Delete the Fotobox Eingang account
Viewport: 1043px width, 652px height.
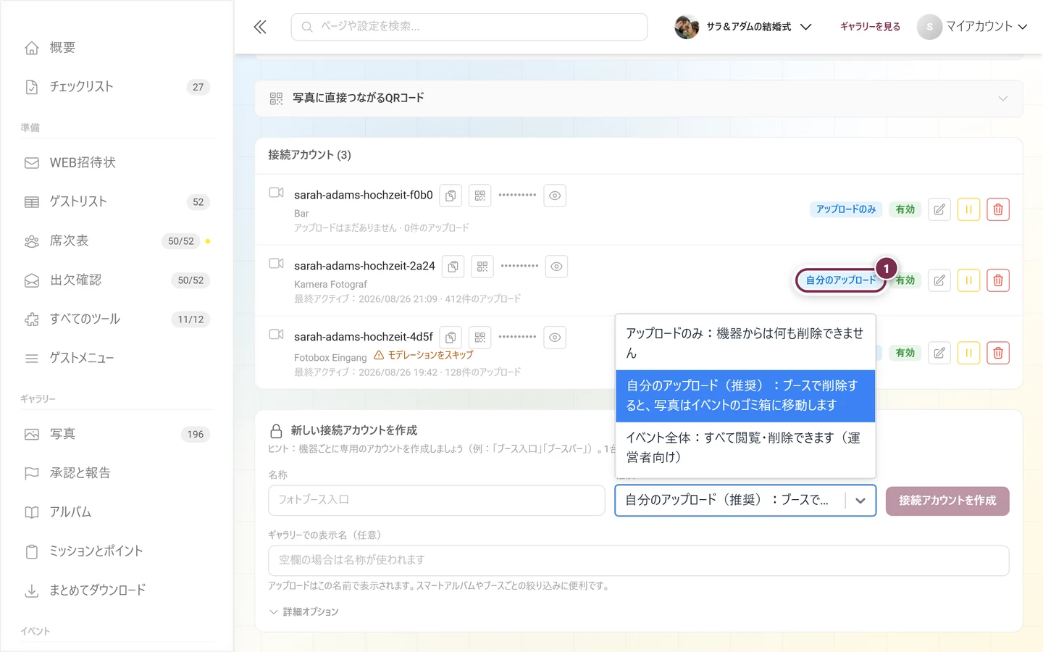(x=998, y=353)
